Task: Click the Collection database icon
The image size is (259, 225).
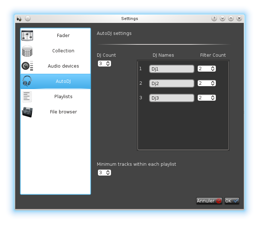Action: 27,51
